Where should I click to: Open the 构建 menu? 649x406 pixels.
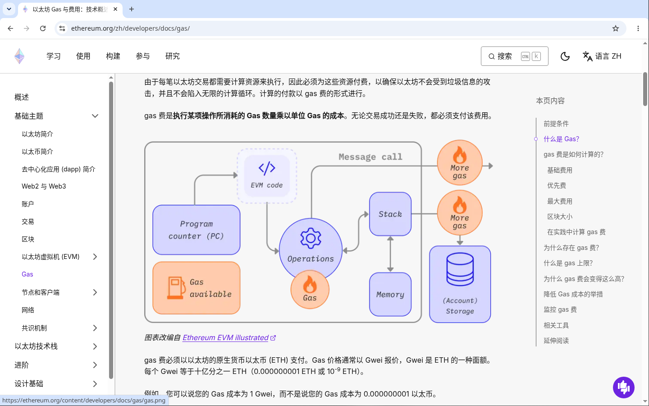[113, 56]
